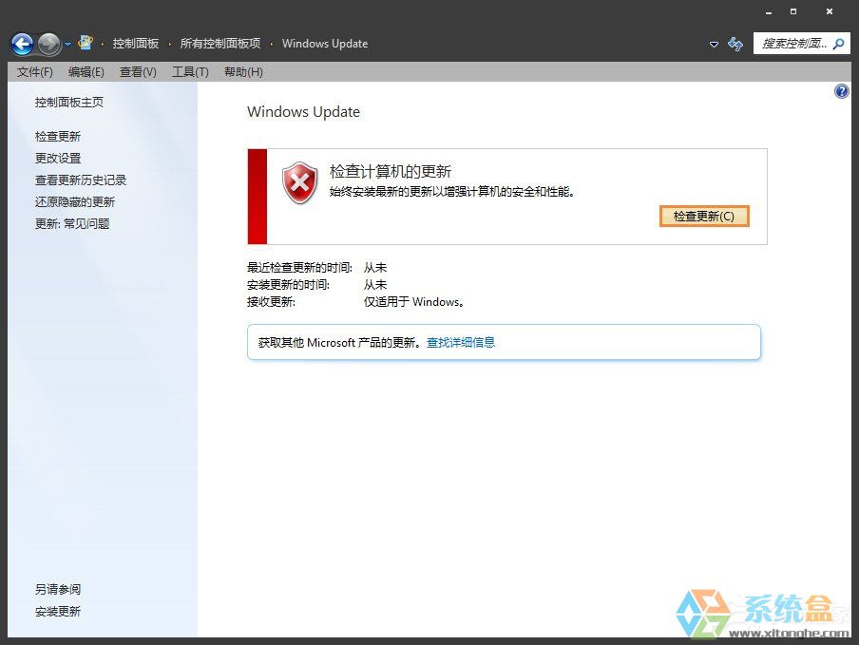Image resolution: width=859 pixels, height=645 pixels.
Task: Click the Control Panel icon in the address bar
Action: point(86,42)
